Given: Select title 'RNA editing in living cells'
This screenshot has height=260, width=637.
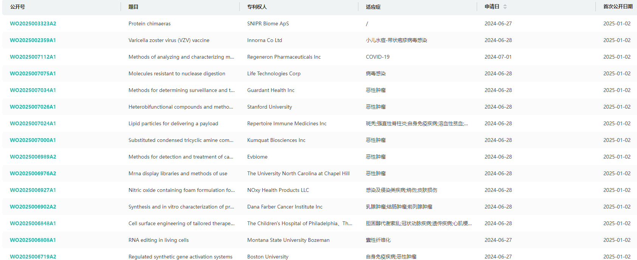Looking at the screenshot, I should [x=158, y=240].
